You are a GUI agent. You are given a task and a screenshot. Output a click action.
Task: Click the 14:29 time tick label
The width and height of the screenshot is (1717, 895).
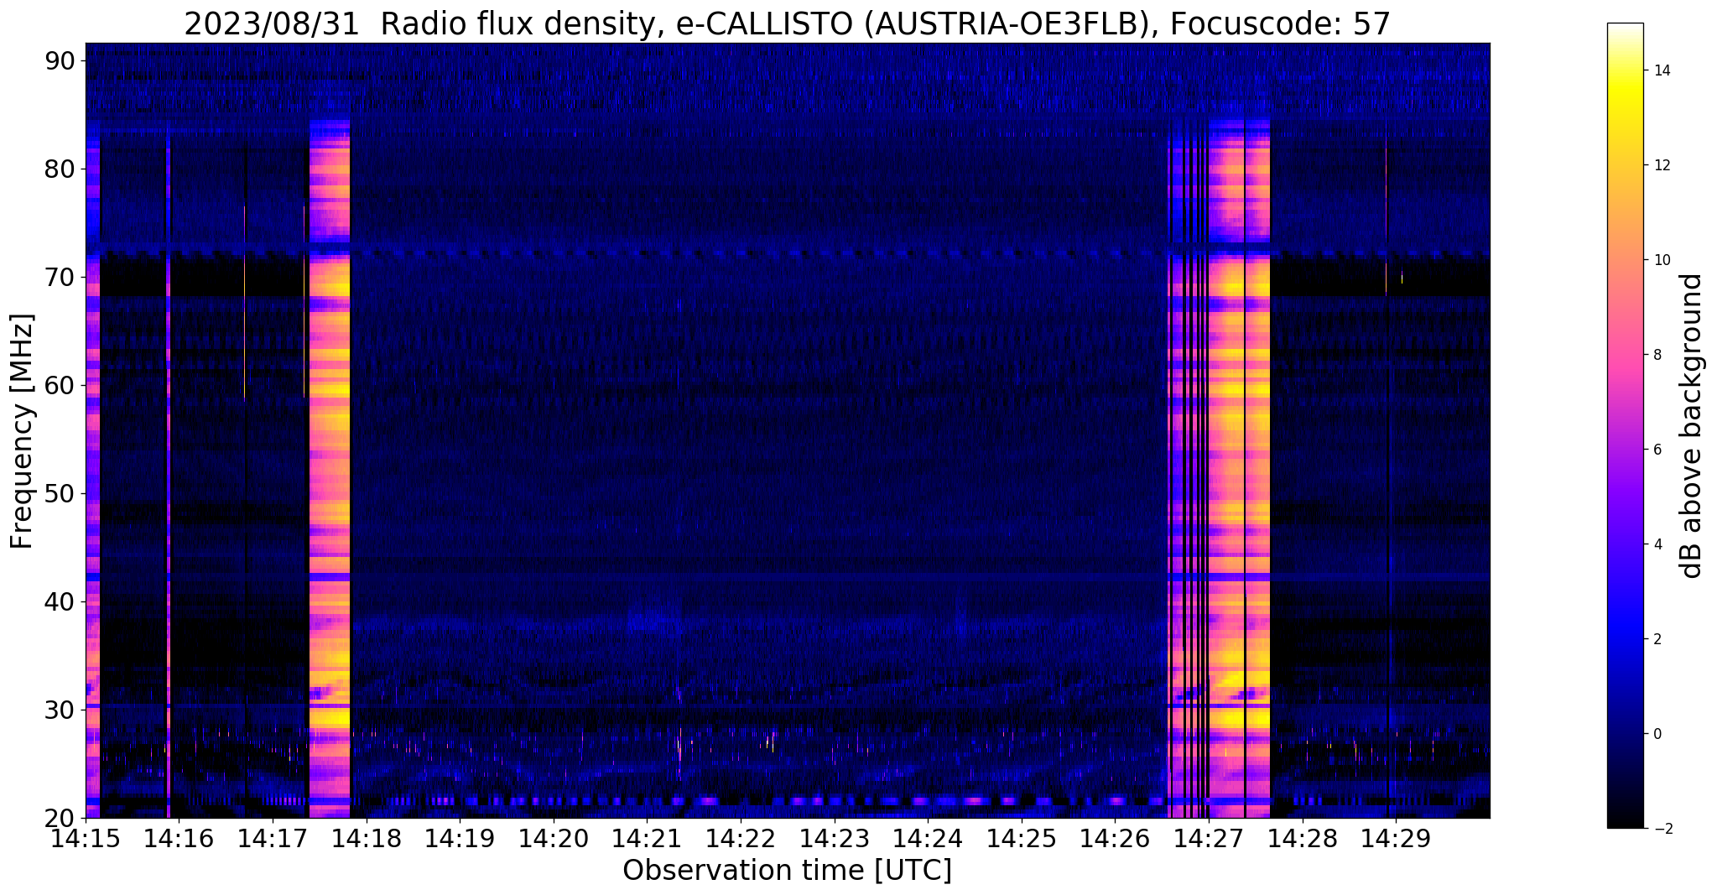(x=1397, y=839)
